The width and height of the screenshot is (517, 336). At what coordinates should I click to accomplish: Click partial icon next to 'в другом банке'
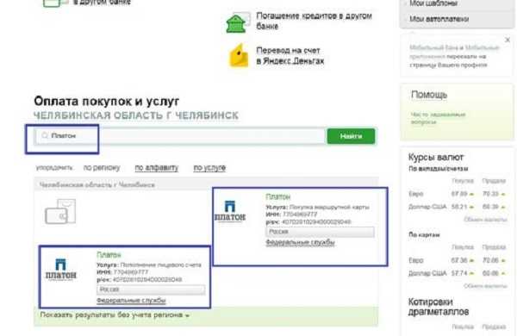[54, 3]
